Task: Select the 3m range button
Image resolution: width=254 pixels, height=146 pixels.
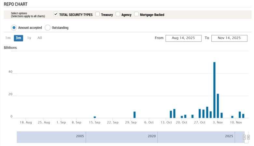Action: (x=19, y=38)
